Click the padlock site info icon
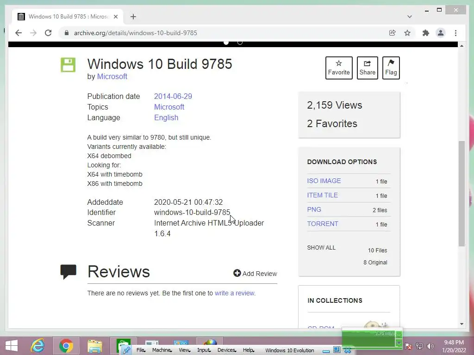474x355 pixels. (x=67, y=33)
